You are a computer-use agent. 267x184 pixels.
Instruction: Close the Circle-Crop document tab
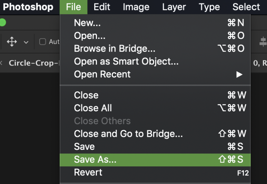click(1, 63)
